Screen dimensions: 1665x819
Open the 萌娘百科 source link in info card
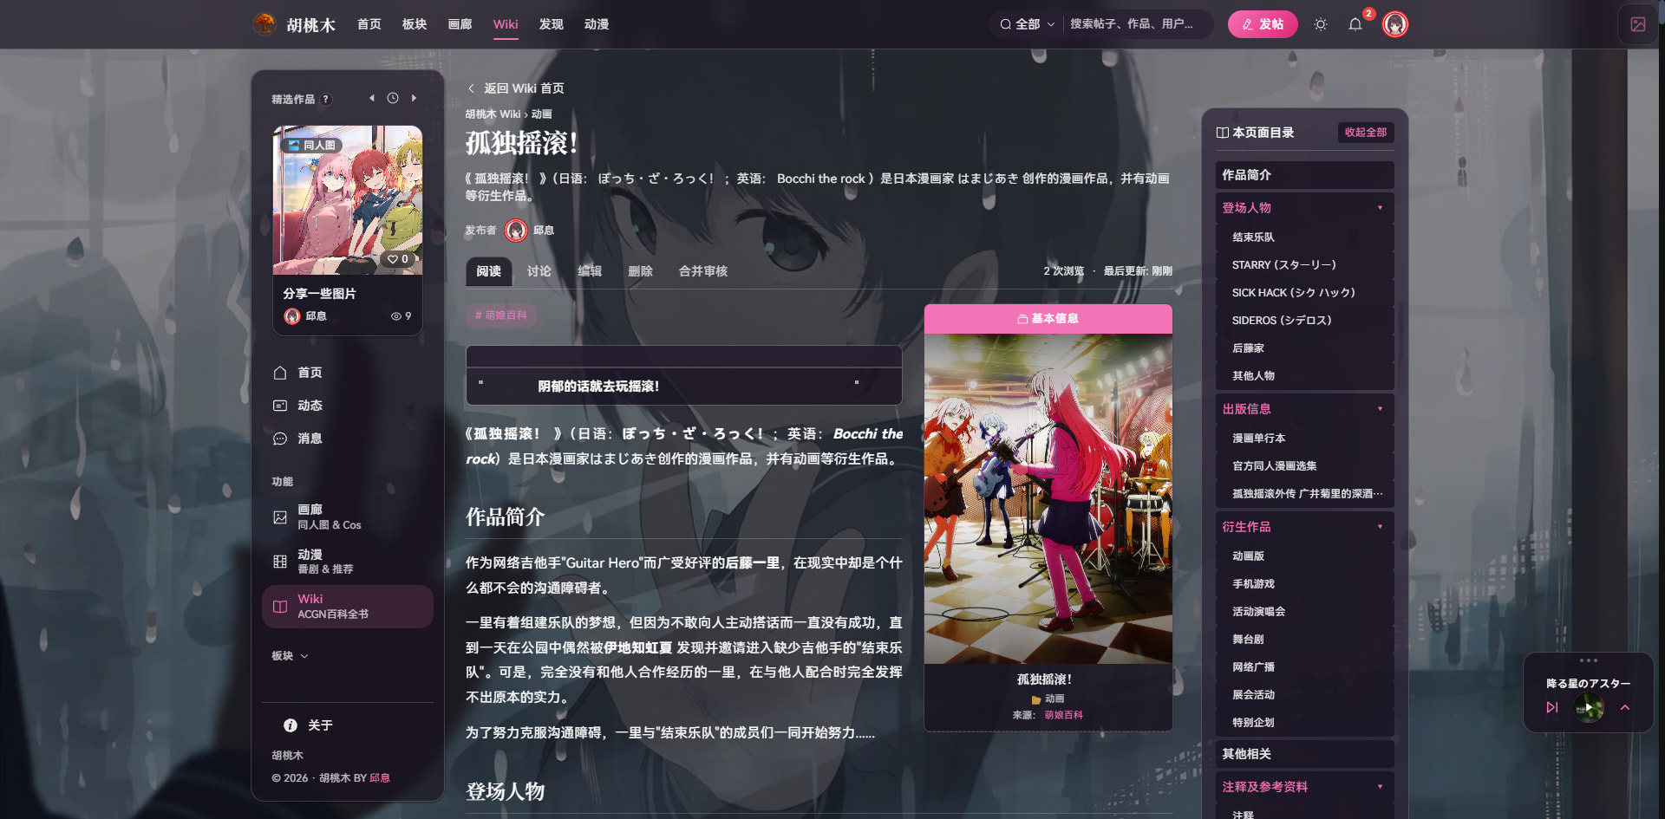click(1064, 715)
